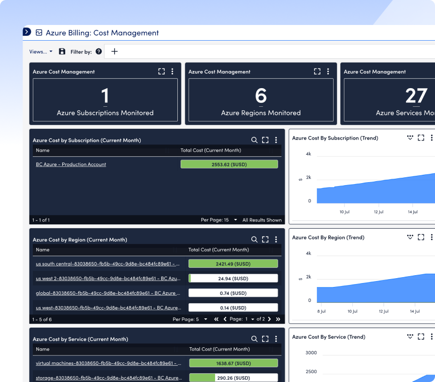Screen dimensions: 435x382
Task: Maximize the Azure Subscriptions Monitored widget
Action: (x=162, y=72)
